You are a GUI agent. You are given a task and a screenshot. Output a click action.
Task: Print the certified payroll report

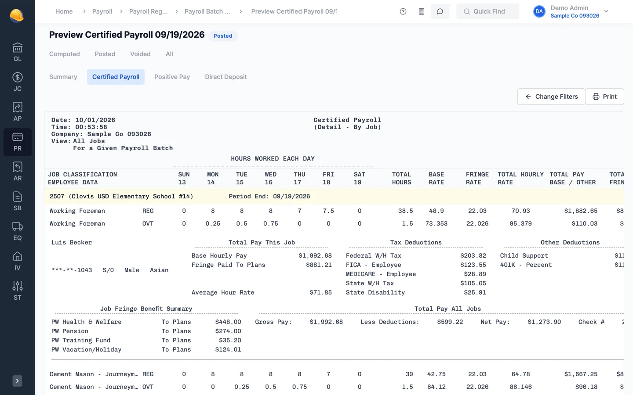(604, 97)
